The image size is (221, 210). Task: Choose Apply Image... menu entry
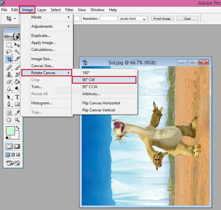[47, 43]
